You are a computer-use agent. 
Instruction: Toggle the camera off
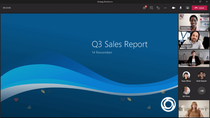(174, 8)
